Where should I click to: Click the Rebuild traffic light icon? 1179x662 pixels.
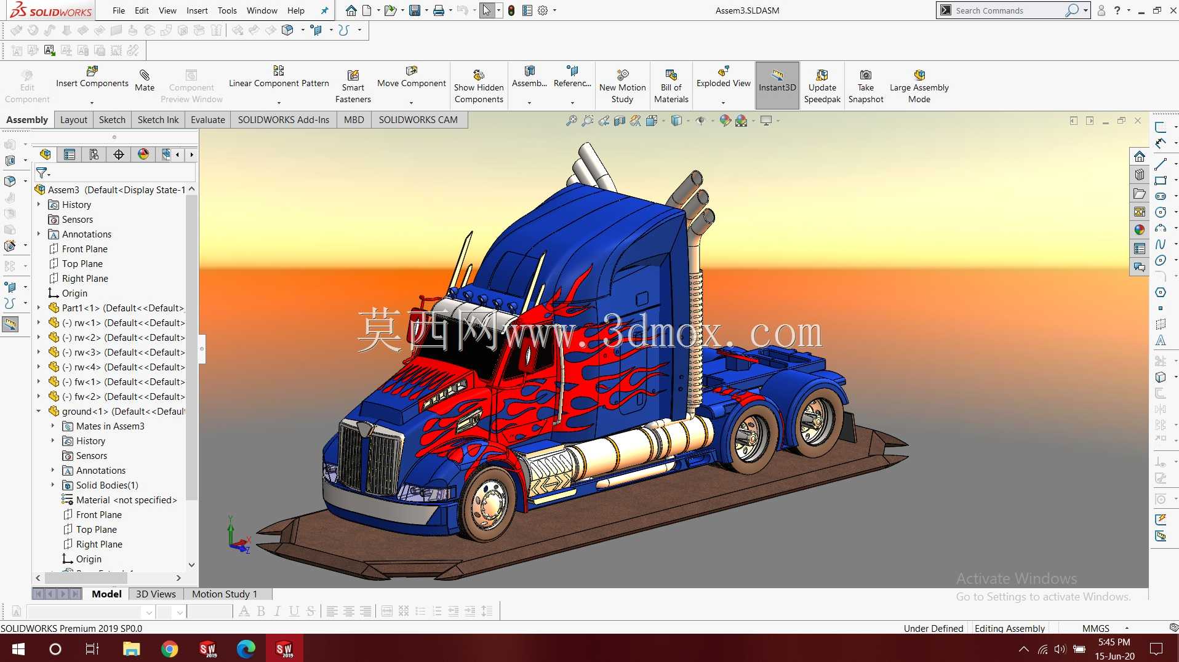[511, 10]
